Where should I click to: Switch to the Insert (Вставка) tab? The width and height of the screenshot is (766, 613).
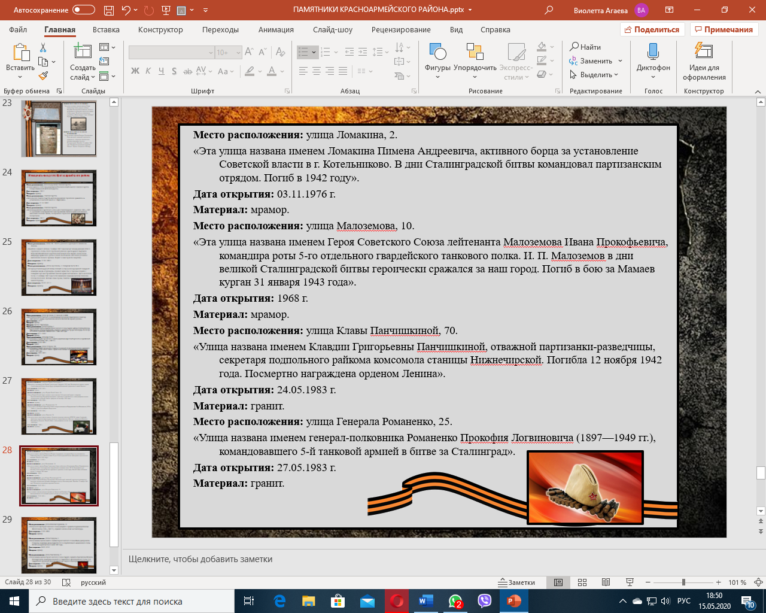[106, 29]
